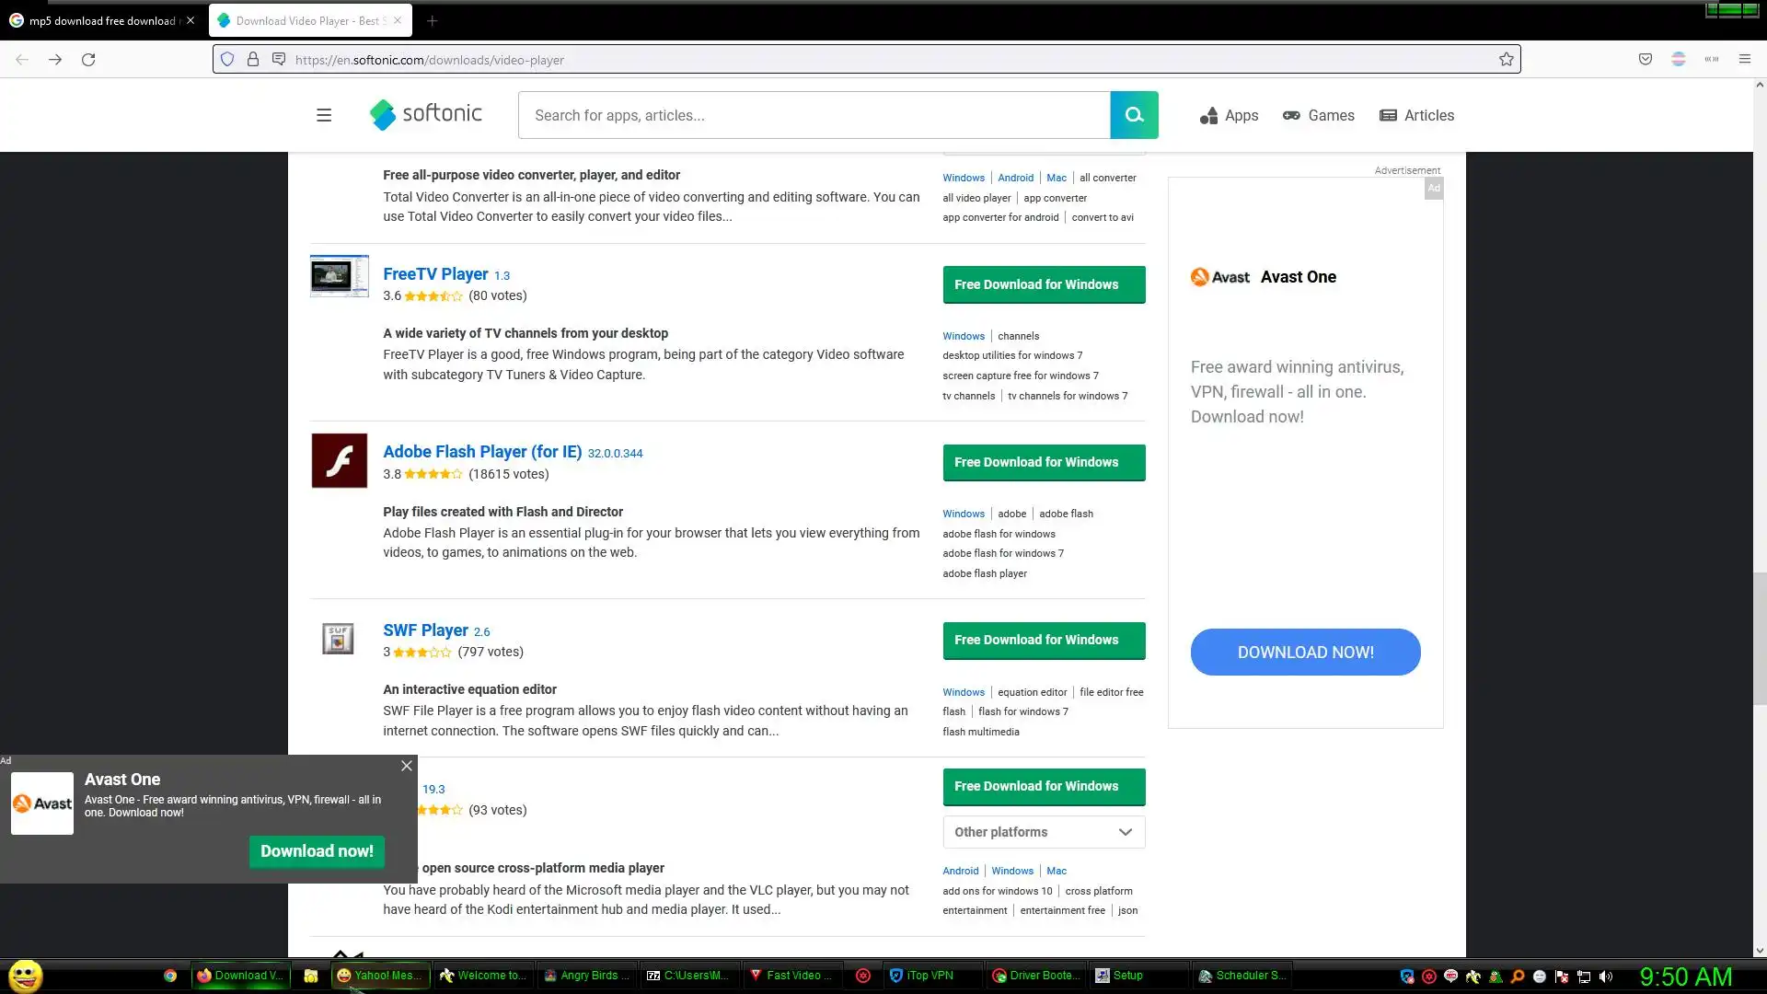
Task: Expand the Other platforms dropdown
Action: pyautogui.click(x=1043, y=832)
